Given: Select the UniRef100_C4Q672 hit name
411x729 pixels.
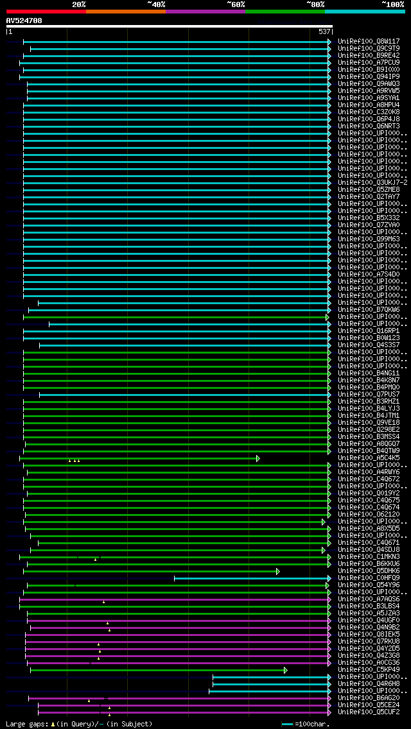Looking at the screenshot, I should coord(369,479).
